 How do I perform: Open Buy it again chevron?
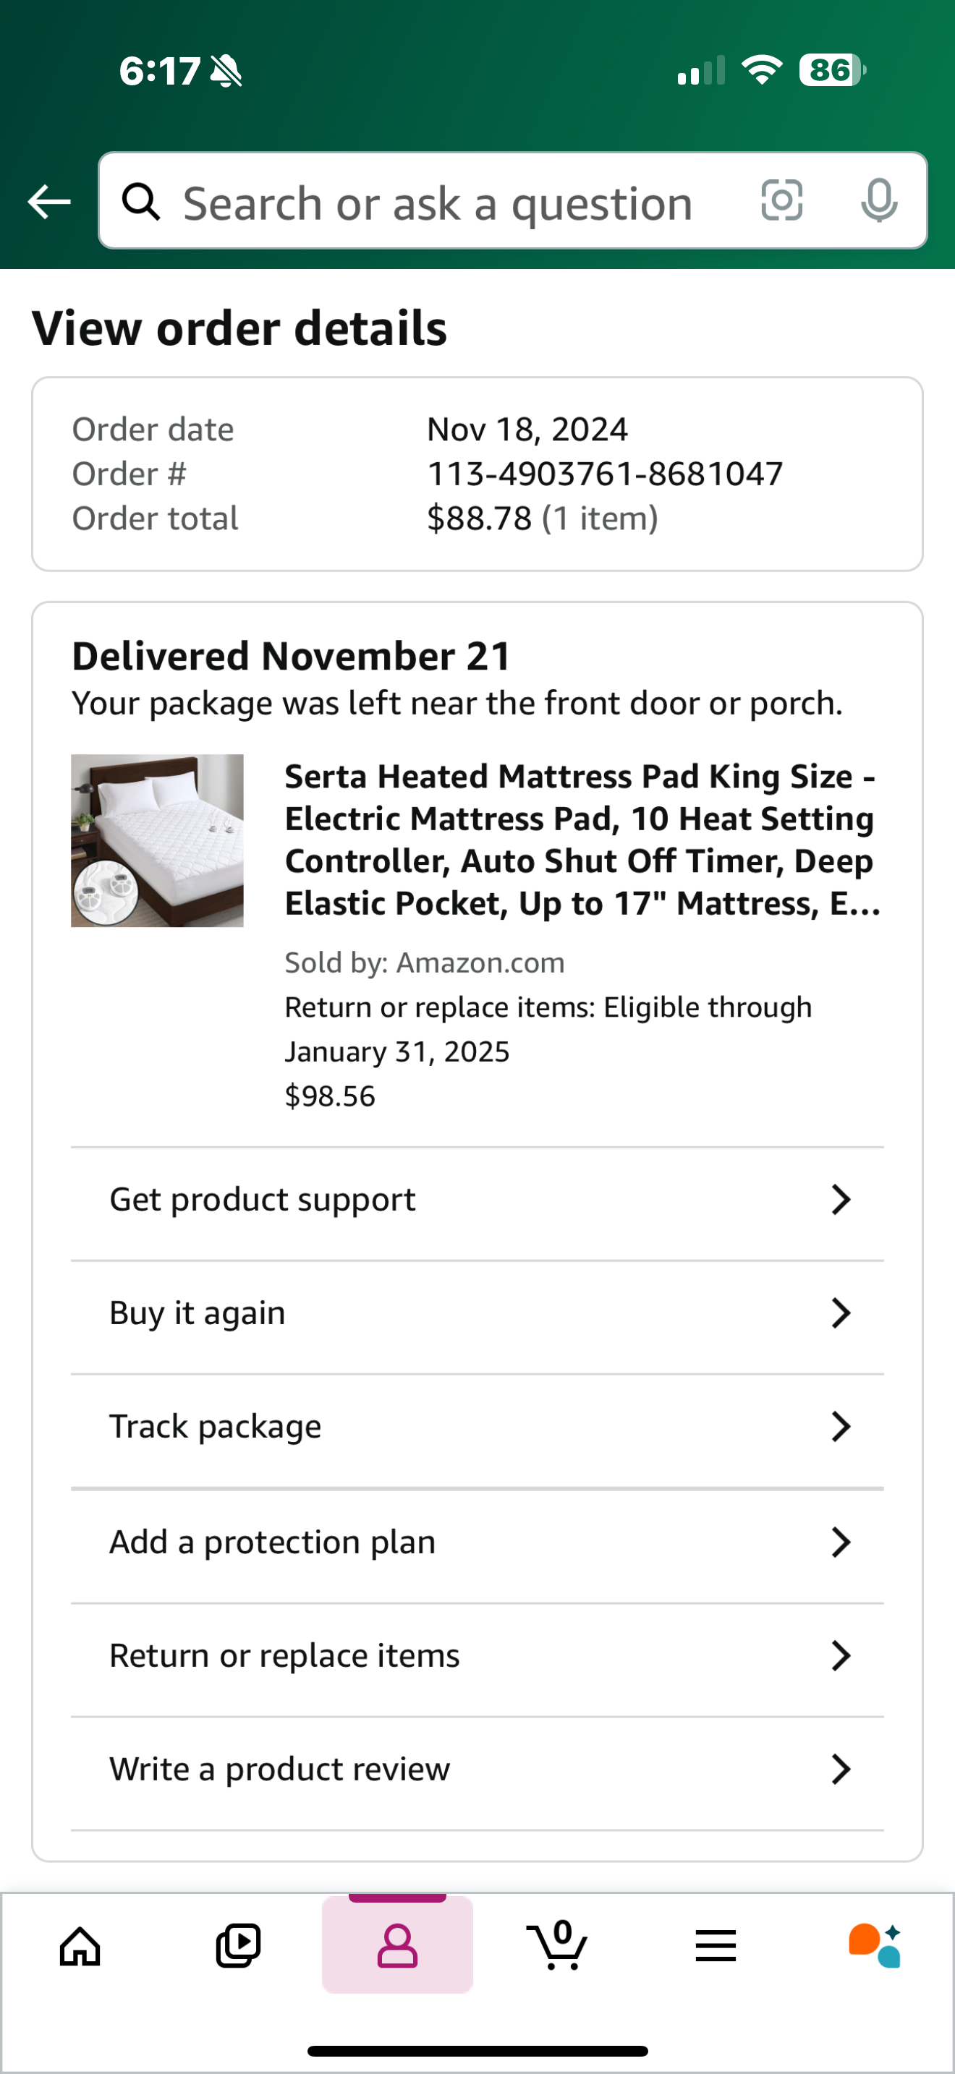click(x=841, y=1313)
